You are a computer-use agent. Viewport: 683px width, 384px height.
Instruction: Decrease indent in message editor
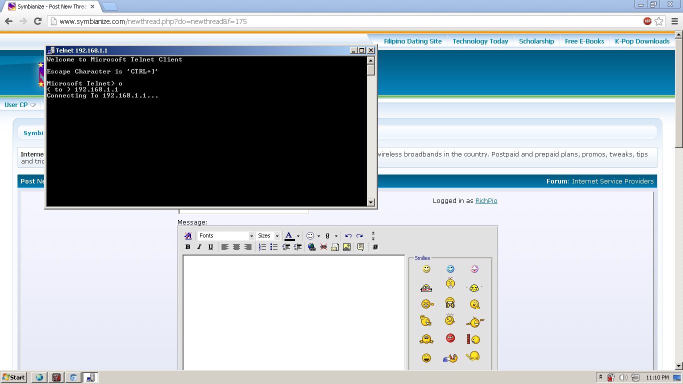[286, 247]
